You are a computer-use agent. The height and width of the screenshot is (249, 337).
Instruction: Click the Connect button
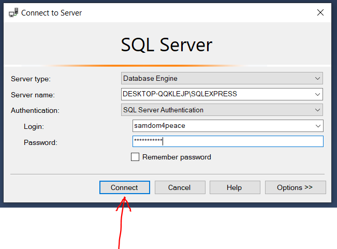point(125,187)
